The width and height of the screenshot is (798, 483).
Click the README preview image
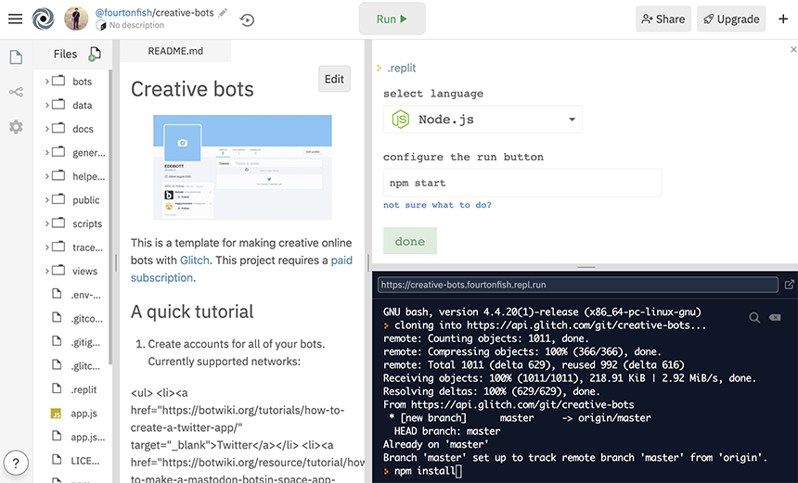[x=242, y=167]
